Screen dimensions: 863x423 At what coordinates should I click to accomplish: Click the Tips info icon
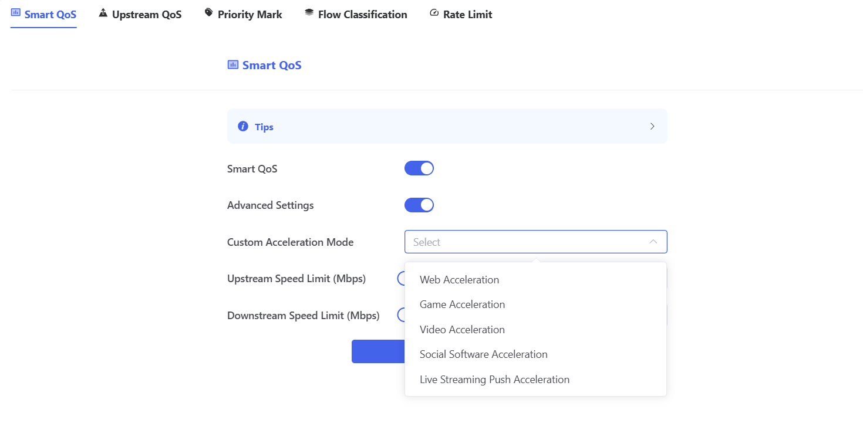tap(243, 126)
